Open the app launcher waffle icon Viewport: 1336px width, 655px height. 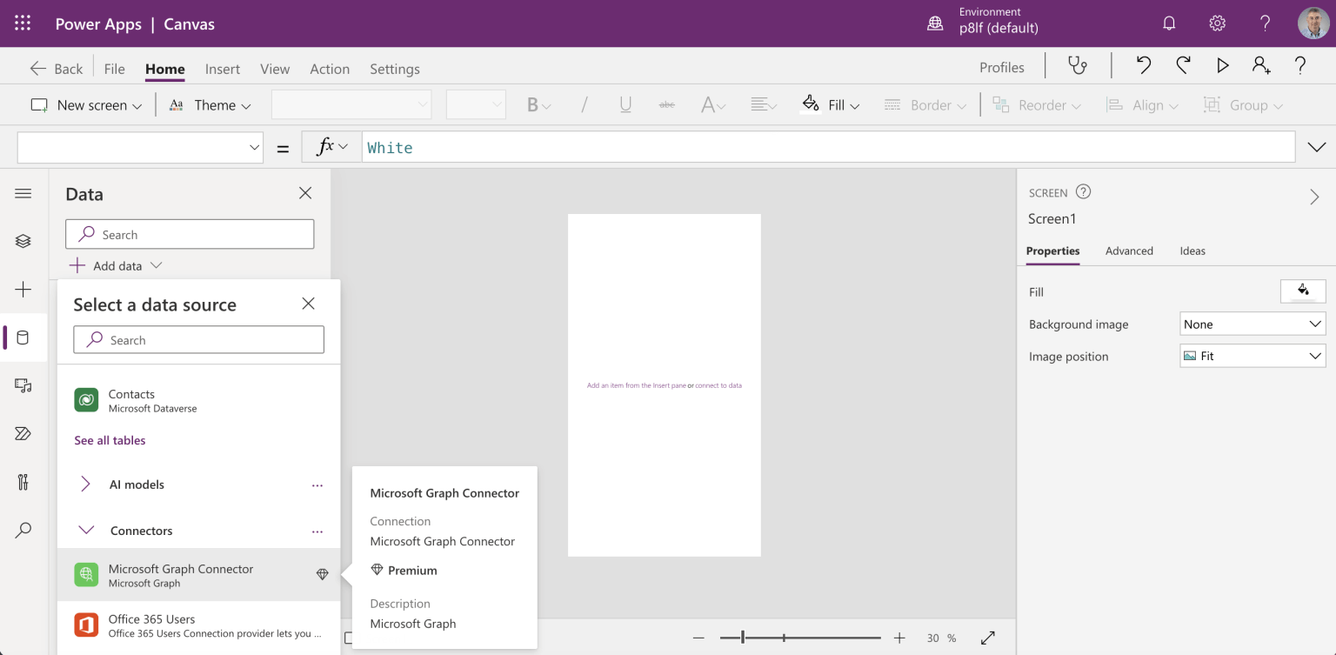pyautogui.click(x=23, y=23)
